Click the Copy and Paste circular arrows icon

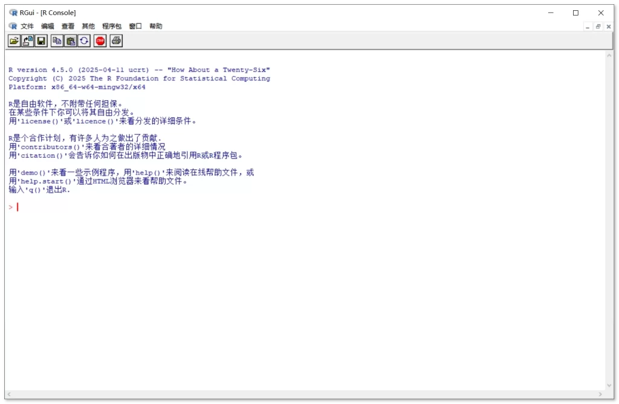click(x=84, y=41)
